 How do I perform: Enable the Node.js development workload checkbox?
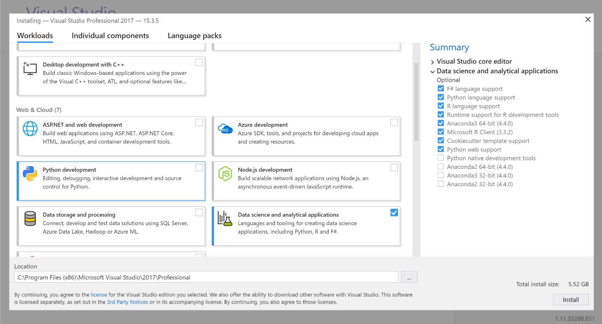[x=394, y=167]
